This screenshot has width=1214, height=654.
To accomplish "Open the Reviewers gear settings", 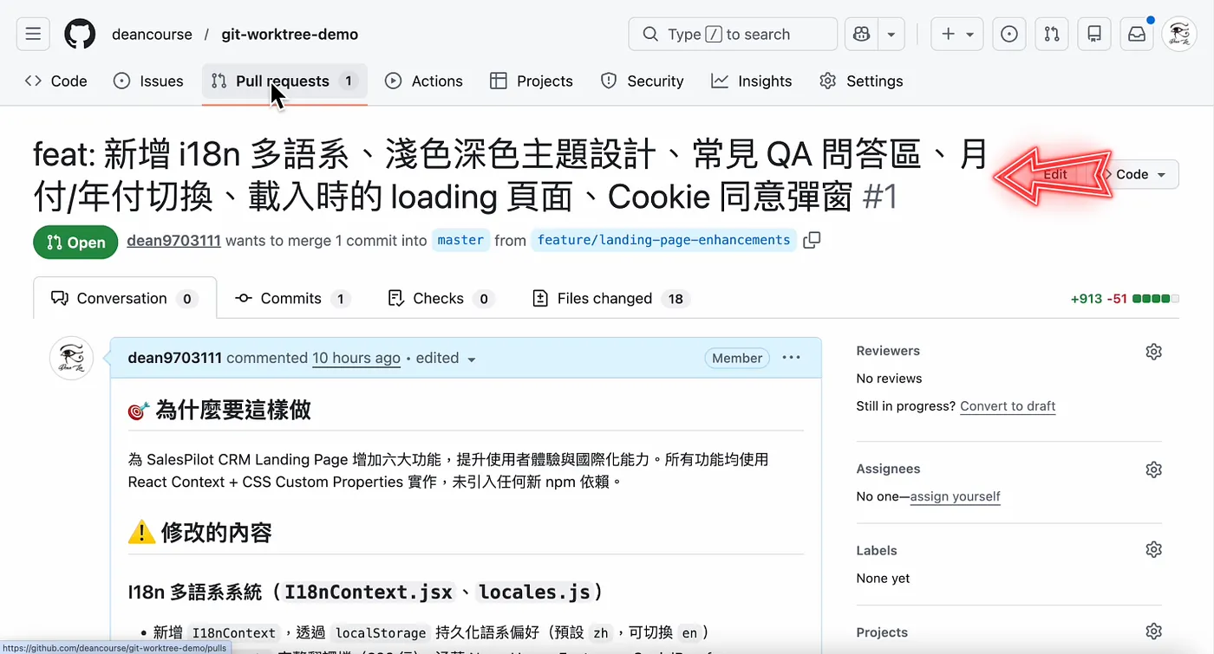I will [1153, 351].
